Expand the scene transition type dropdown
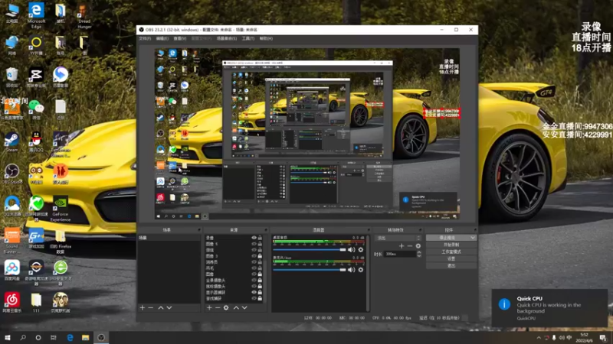 pyautogui.click(x=418, y=238)
